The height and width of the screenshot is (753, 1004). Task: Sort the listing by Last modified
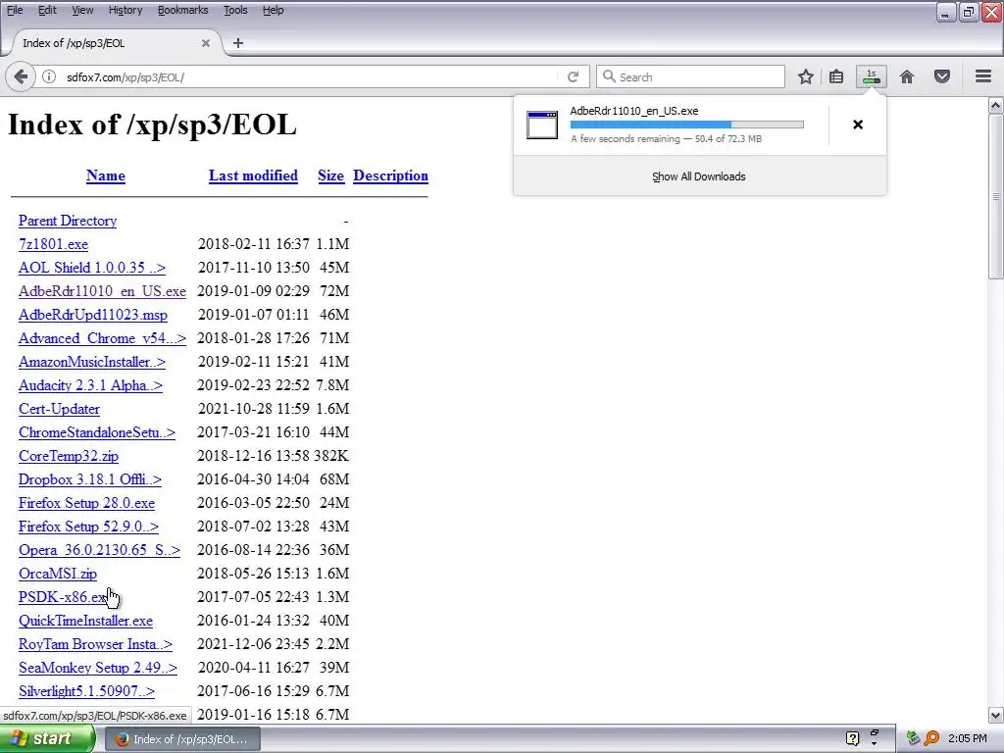(253, 176)
